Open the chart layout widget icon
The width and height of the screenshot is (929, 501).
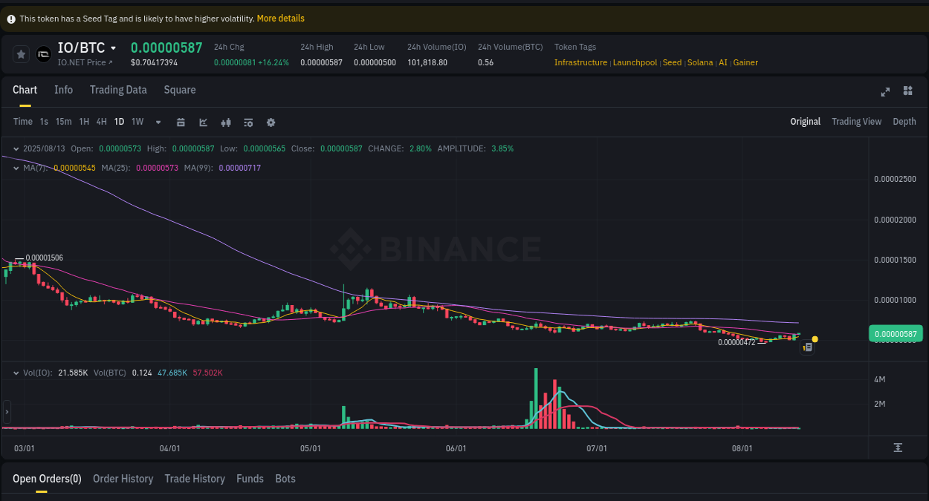pyautogui.click(x=907, y=91)
